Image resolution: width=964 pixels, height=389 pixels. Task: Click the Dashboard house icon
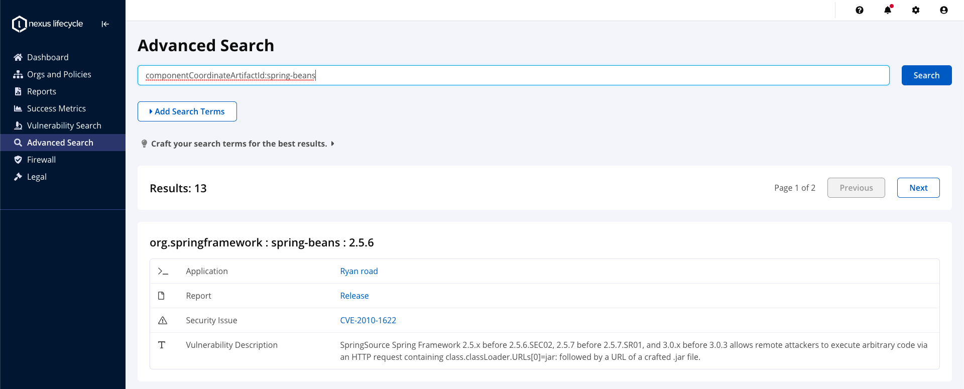tap(18, 57)
